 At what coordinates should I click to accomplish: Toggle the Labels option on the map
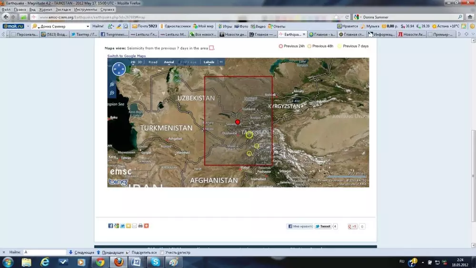209,62
